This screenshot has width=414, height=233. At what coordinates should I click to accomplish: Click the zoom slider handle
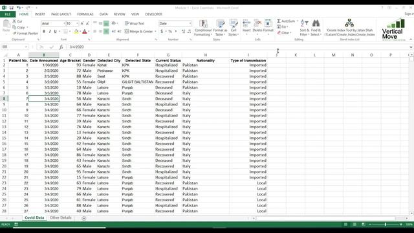386,225
